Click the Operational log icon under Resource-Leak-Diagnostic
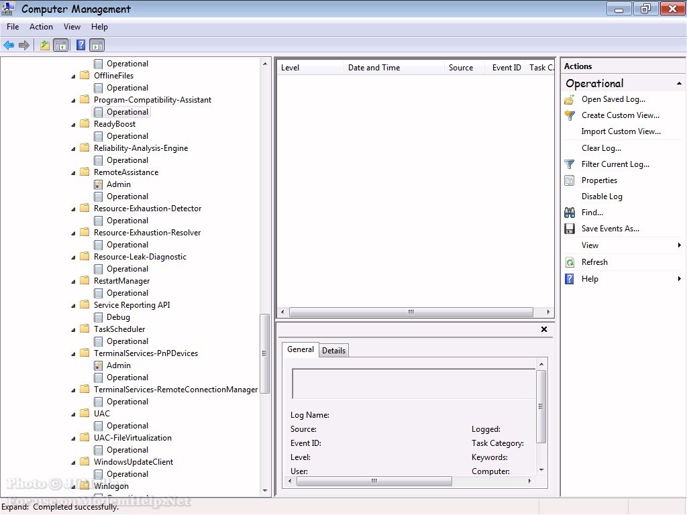Viewport: 687px width, 515px height. [x=98, y=269]
